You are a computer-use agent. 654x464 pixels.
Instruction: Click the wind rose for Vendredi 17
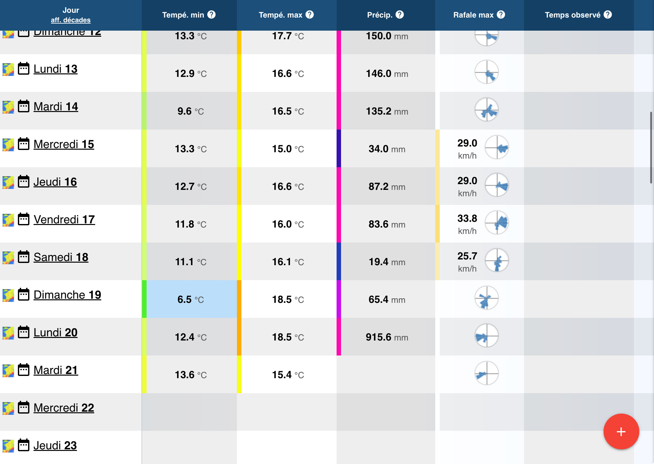(497, 222)
